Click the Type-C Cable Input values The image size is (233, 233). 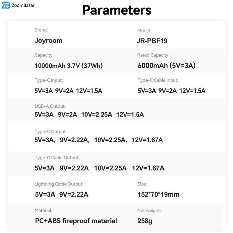click(172, 91)
